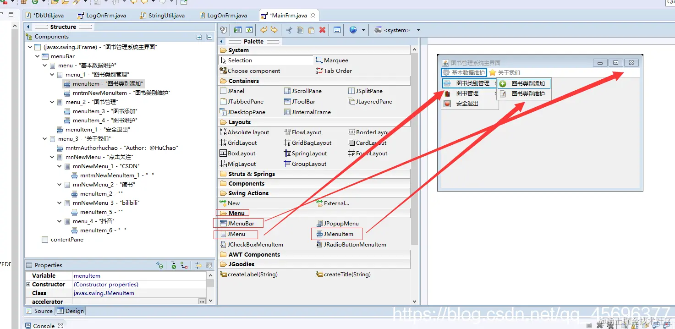Click the Cut scissors icon

tap(289, 30)
